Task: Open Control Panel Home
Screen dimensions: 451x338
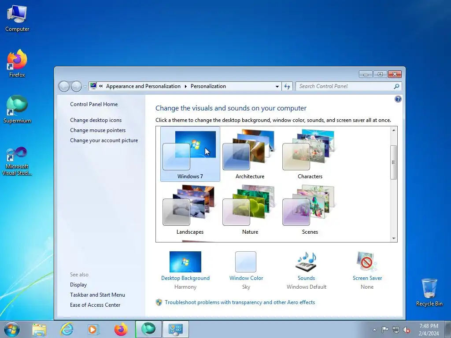Action: coord(94,104)
